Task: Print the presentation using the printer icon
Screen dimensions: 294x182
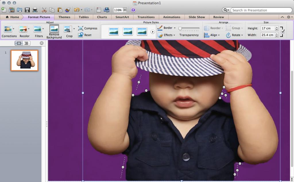Action: [x=35, y=10]
